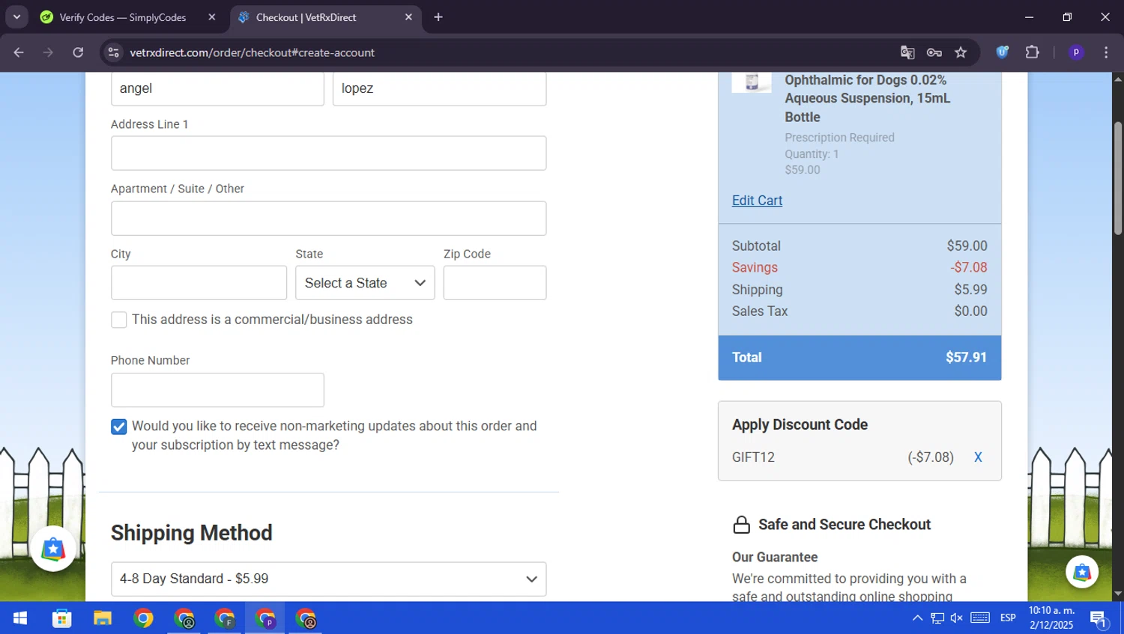Viewport: 1124px width, 634px height.
Task: Open the Shipping Method dropdown
Action: point(328,579)
